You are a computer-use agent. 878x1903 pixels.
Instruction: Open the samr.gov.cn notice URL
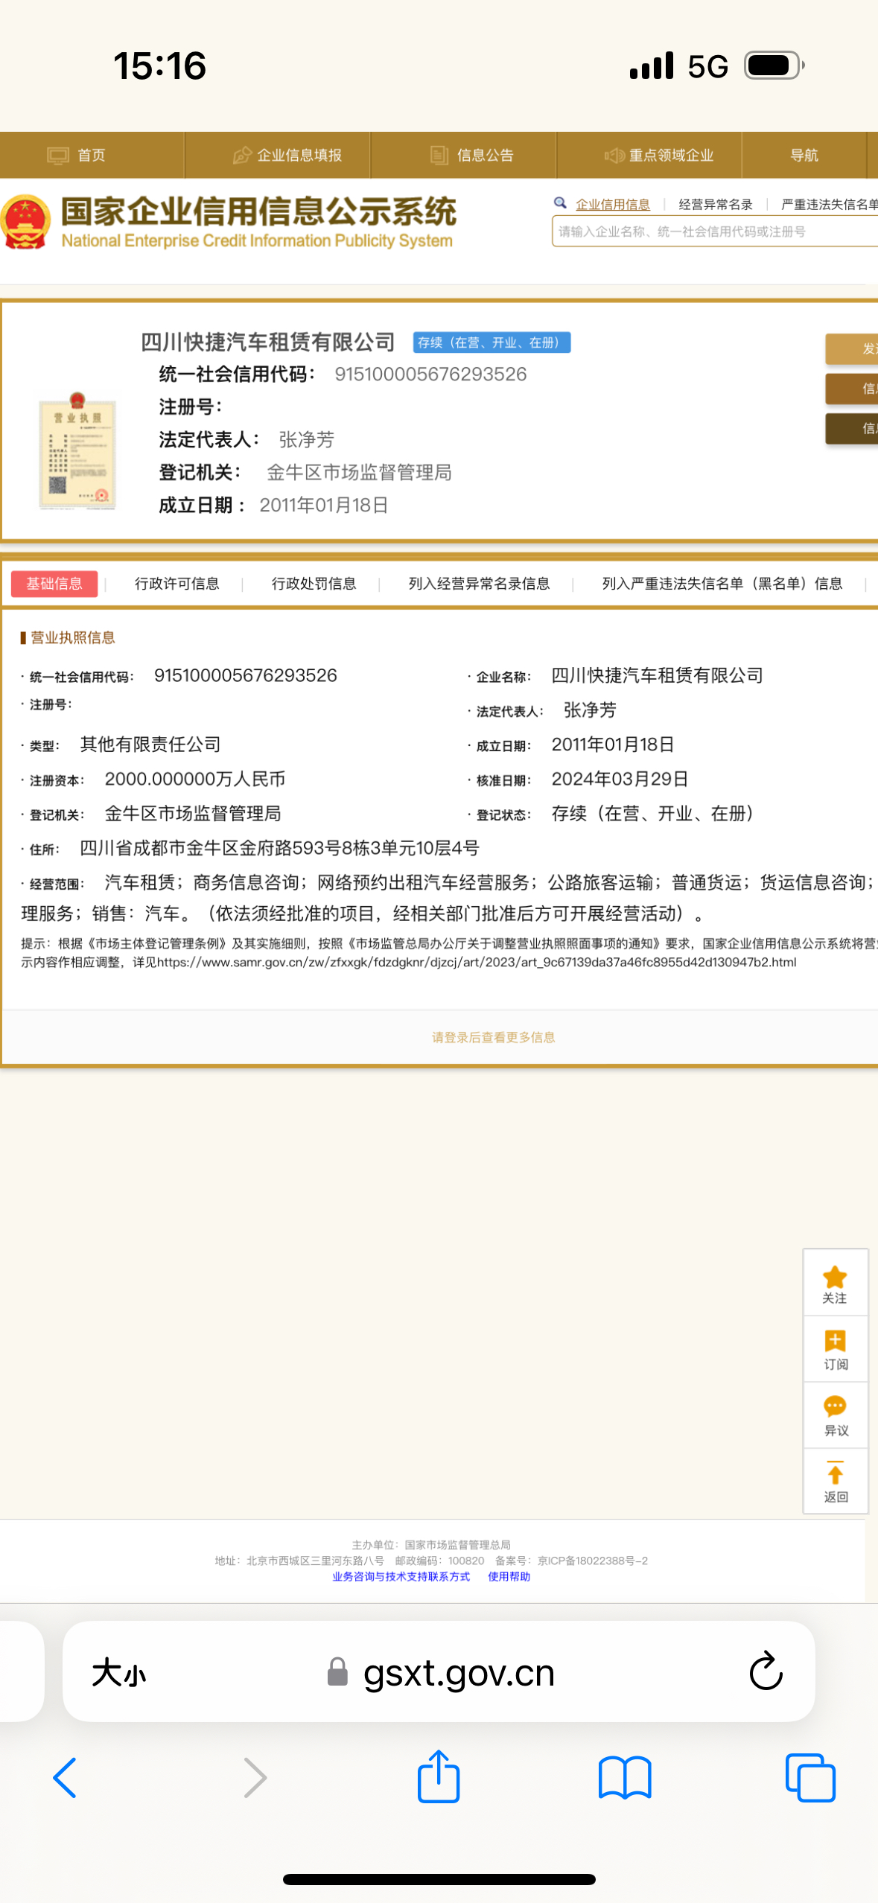(477, 962)
